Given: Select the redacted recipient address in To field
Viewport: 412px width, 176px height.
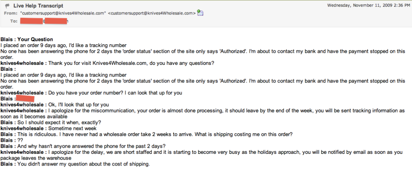Looking at the screenshot, I should 44,21.
